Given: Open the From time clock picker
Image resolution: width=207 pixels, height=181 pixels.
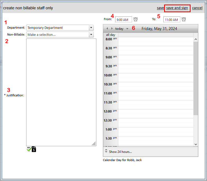Looking at the screenshot, I should point(136,19).
